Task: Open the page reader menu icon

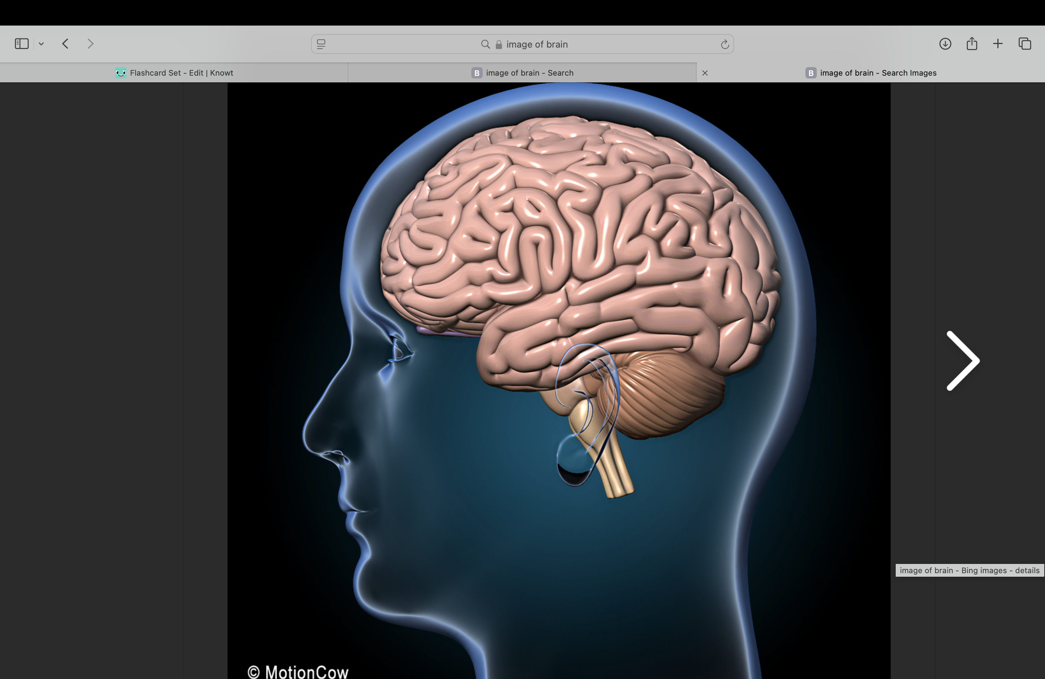Action: 321,44
